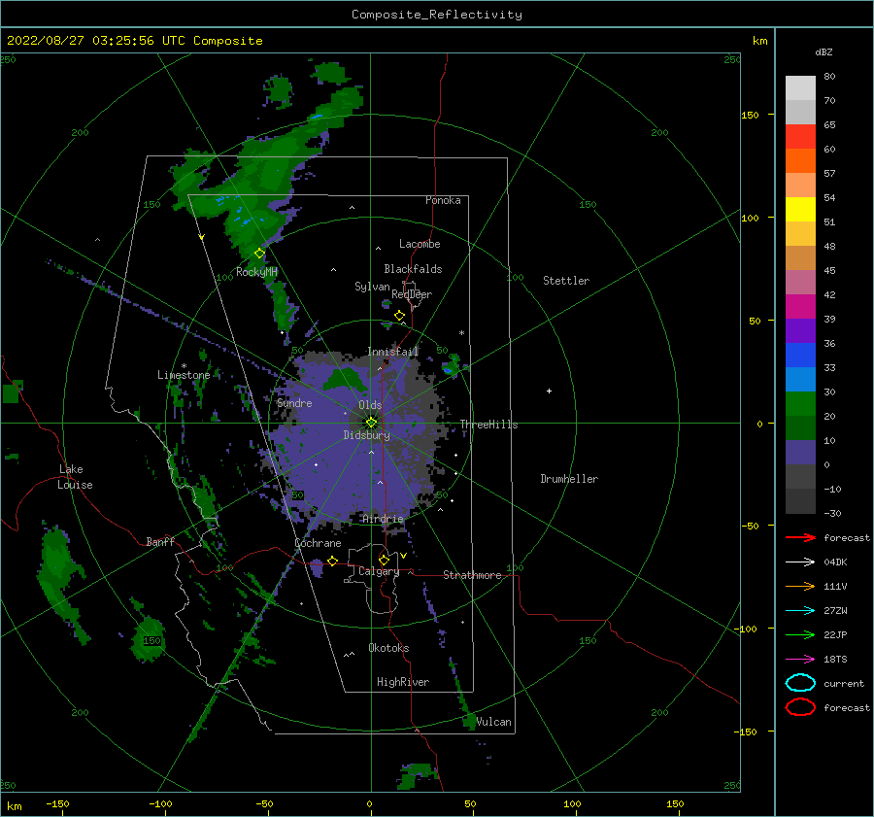Select the HighRiver map label
The width and height of the screenshot is (874, 817).
402,682
